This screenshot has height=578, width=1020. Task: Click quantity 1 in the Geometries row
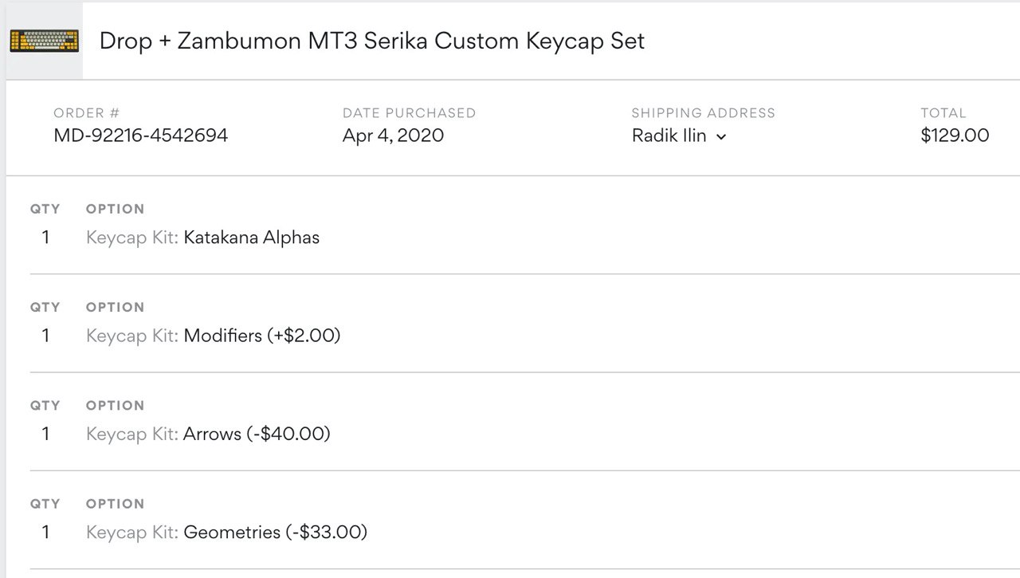click(45, 532)
